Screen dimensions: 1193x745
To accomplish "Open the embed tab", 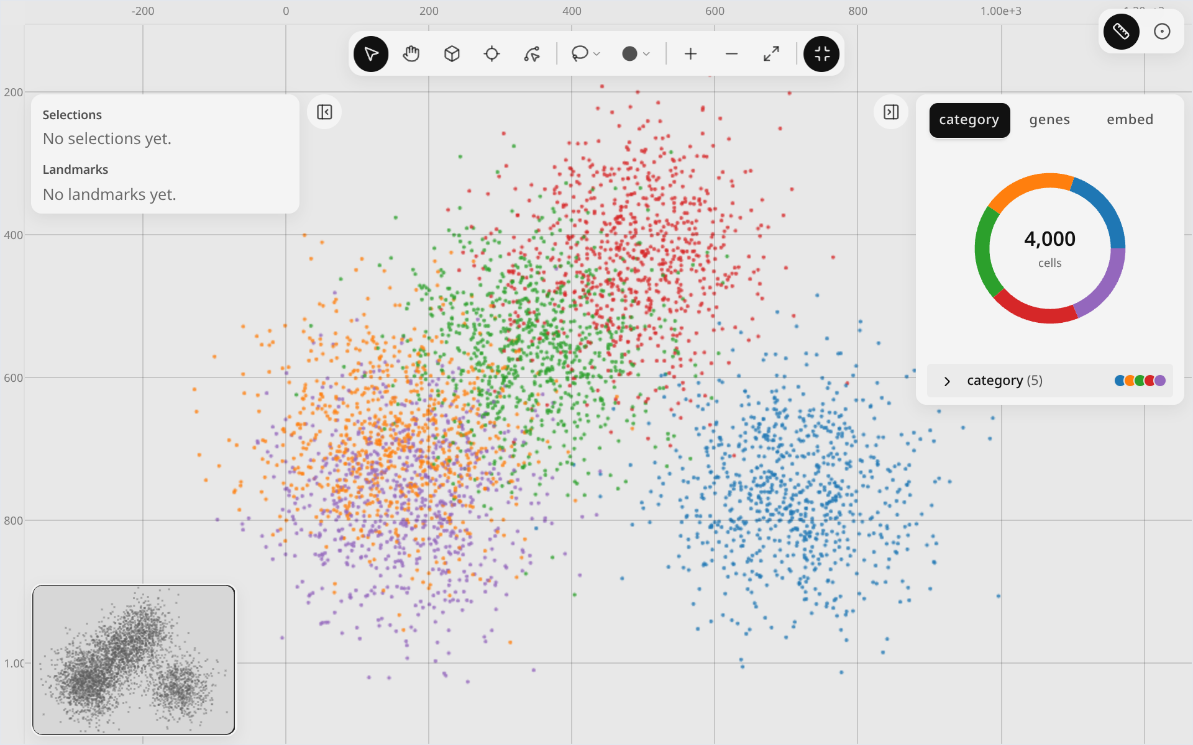I will click(x=1130, y=120).
